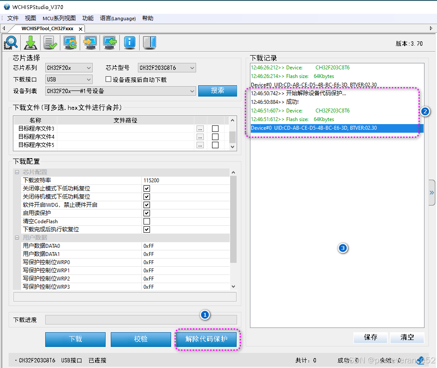The image size is (437, 368).
Task: Select the WCHISPTool_CH32Fxxx tab
Action: tap(47, 28)
